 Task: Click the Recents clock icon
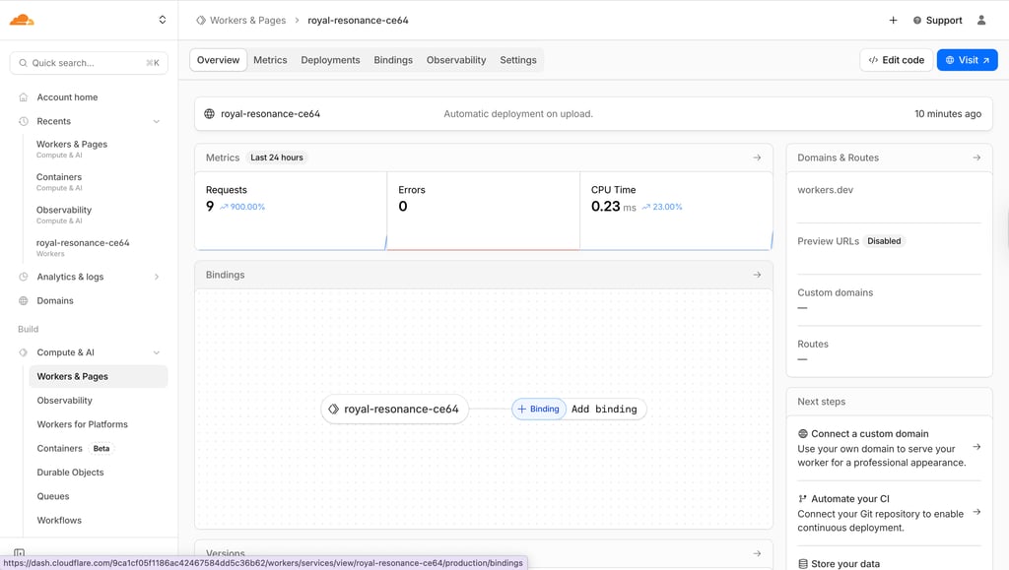click(24, 121)
